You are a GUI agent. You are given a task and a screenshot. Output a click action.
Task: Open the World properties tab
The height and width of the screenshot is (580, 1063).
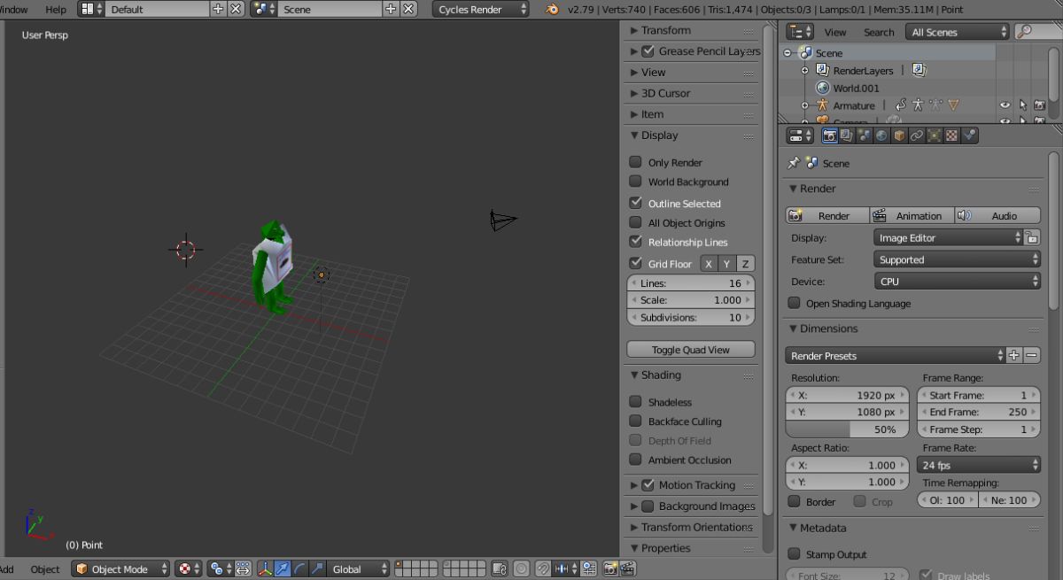[881, 135]
